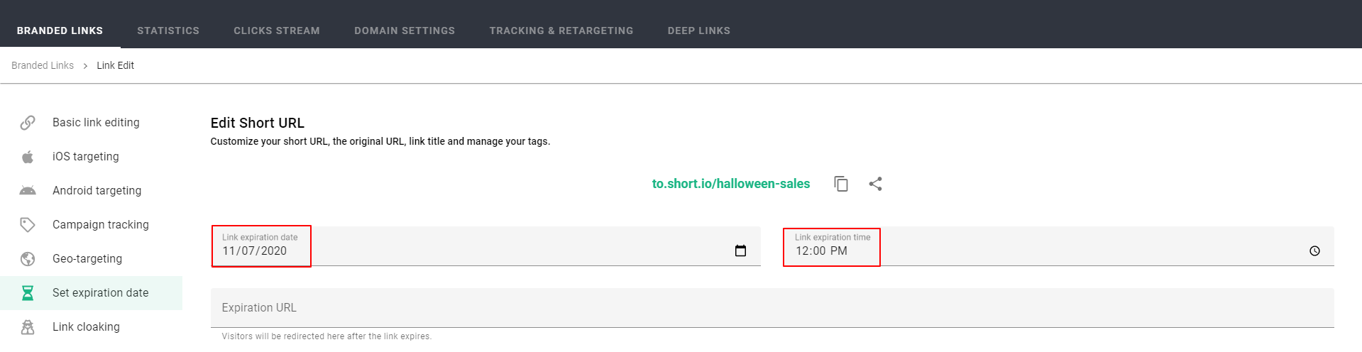Screen dimensions: 1362x352
Task: Open the Domain Settings tab
Action: (x=405, y=31)
